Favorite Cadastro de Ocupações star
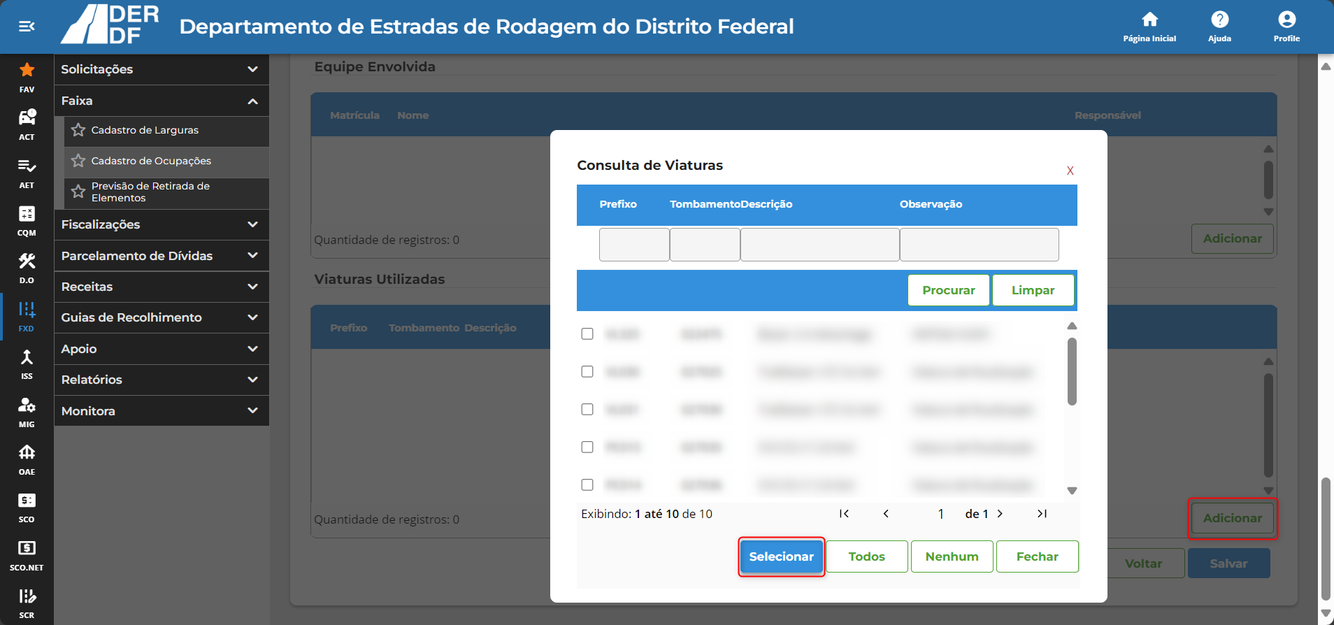The height and width of the screenshot is (625, 1334). click(78, 161)
